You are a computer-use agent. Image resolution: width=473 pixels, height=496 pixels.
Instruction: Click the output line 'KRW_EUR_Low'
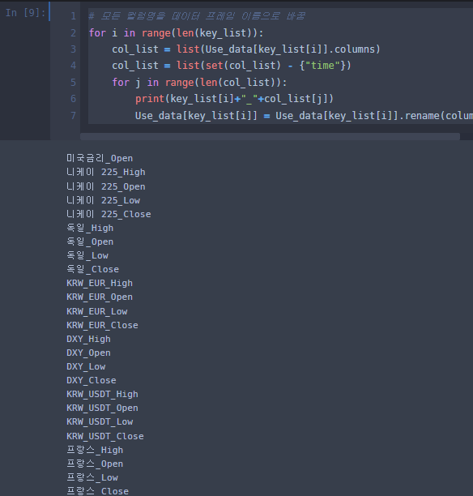click(97, 311)
